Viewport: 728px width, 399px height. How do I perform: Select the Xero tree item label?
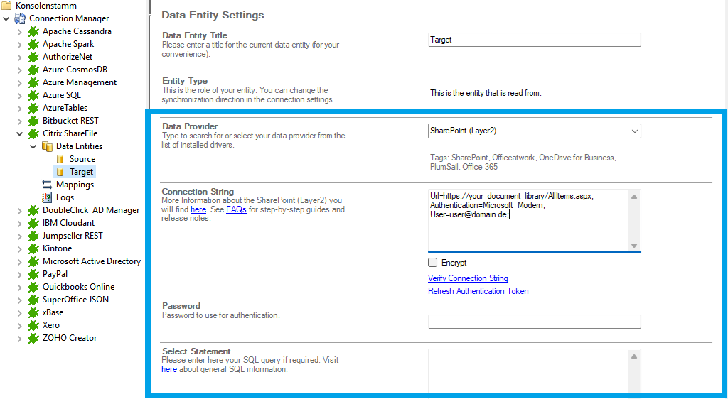point(51,325)
